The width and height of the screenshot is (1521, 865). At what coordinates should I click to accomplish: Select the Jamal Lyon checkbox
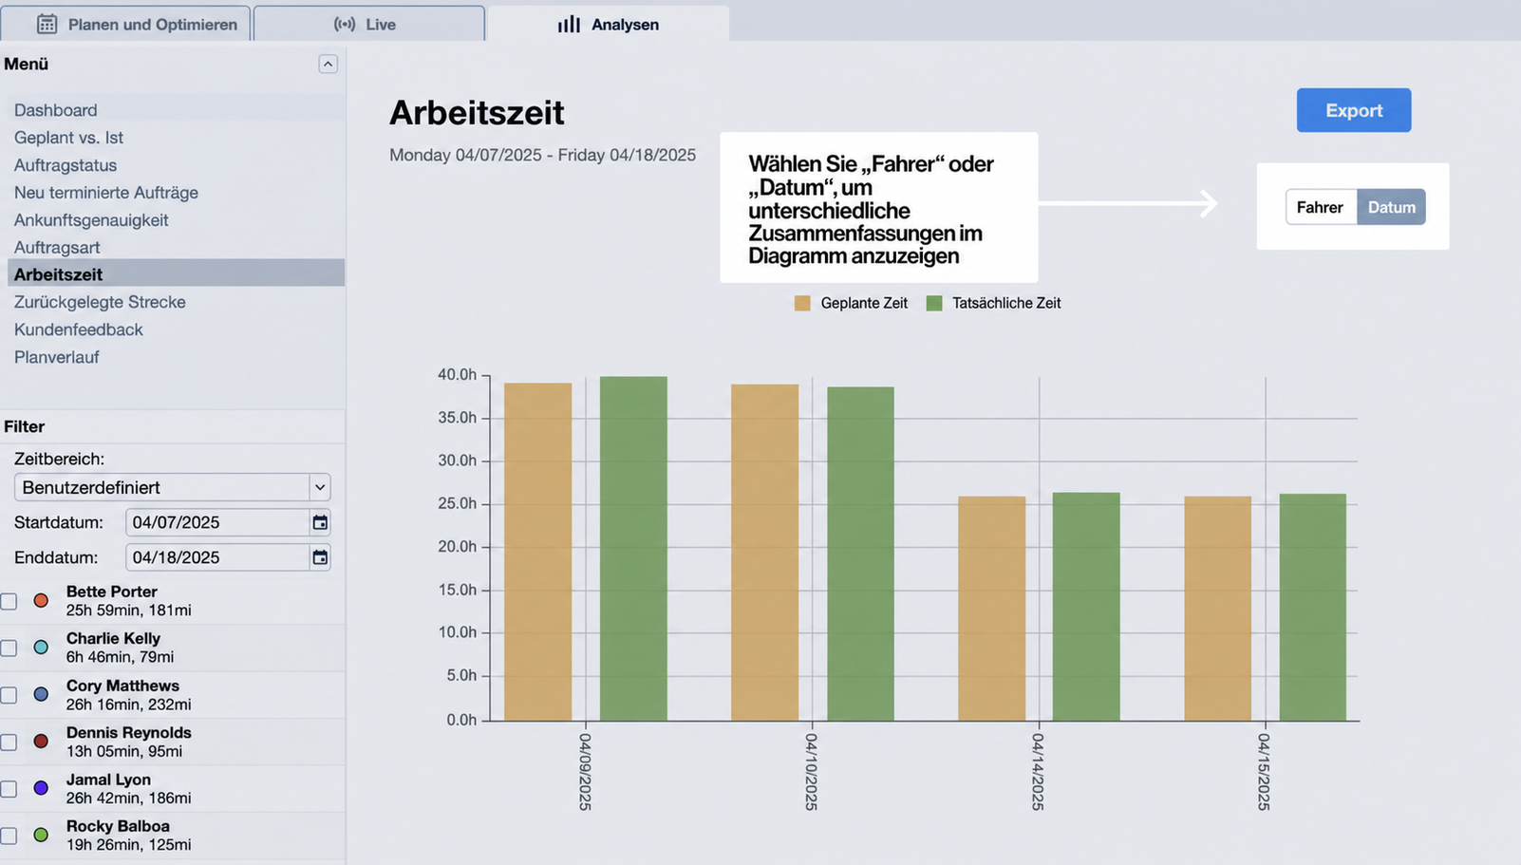pyautogui.click(x=9, y=789)
